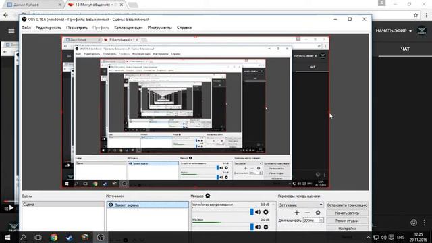This screenshot has width=432, height=243.
Task: Open the НАЧАТЬ ЭФИР dropdown
Action: [394, 31]
